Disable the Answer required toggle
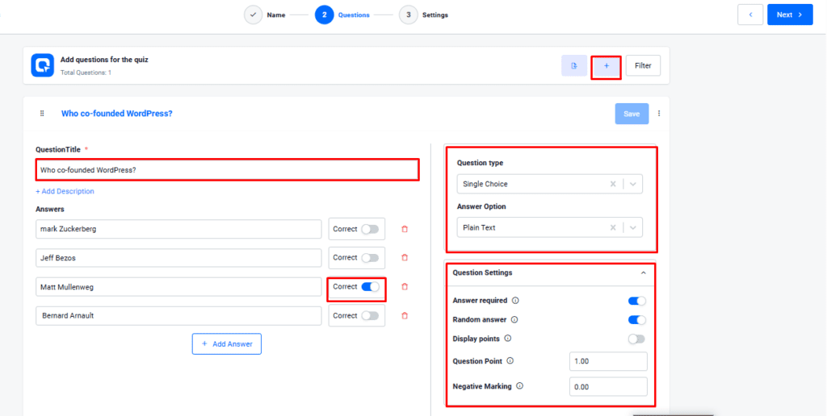The width and height of the screenshot is (827, 416). point(636,301)
